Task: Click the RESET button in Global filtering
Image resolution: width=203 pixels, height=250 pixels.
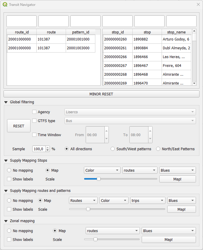Action: (19, 126)
